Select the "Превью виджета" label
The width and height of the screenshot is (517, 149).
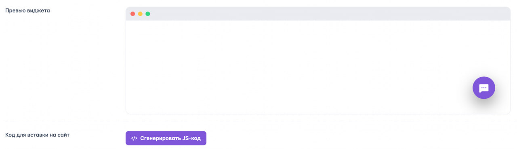pos(27,10)
